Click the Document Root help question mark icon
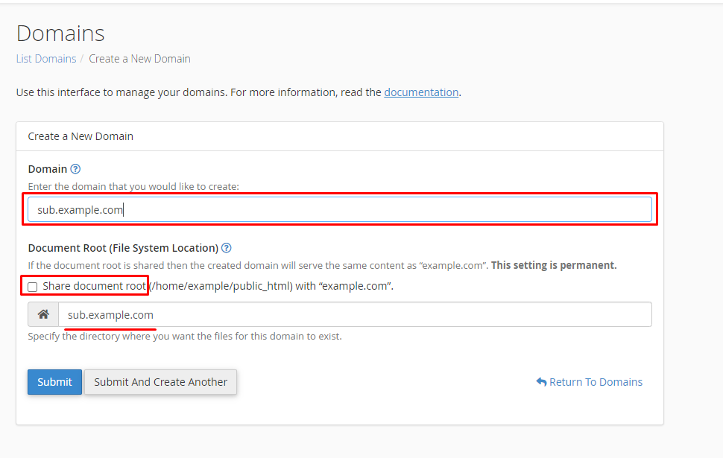Screen dimensions: 723x458 (x=227, y=248)
